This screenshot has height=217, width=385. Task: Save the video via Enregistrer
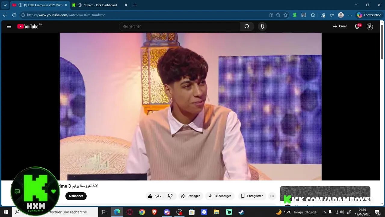(x=252, y=196)
